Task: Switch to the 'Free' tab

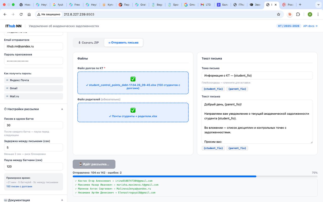Action: point(74,5)
